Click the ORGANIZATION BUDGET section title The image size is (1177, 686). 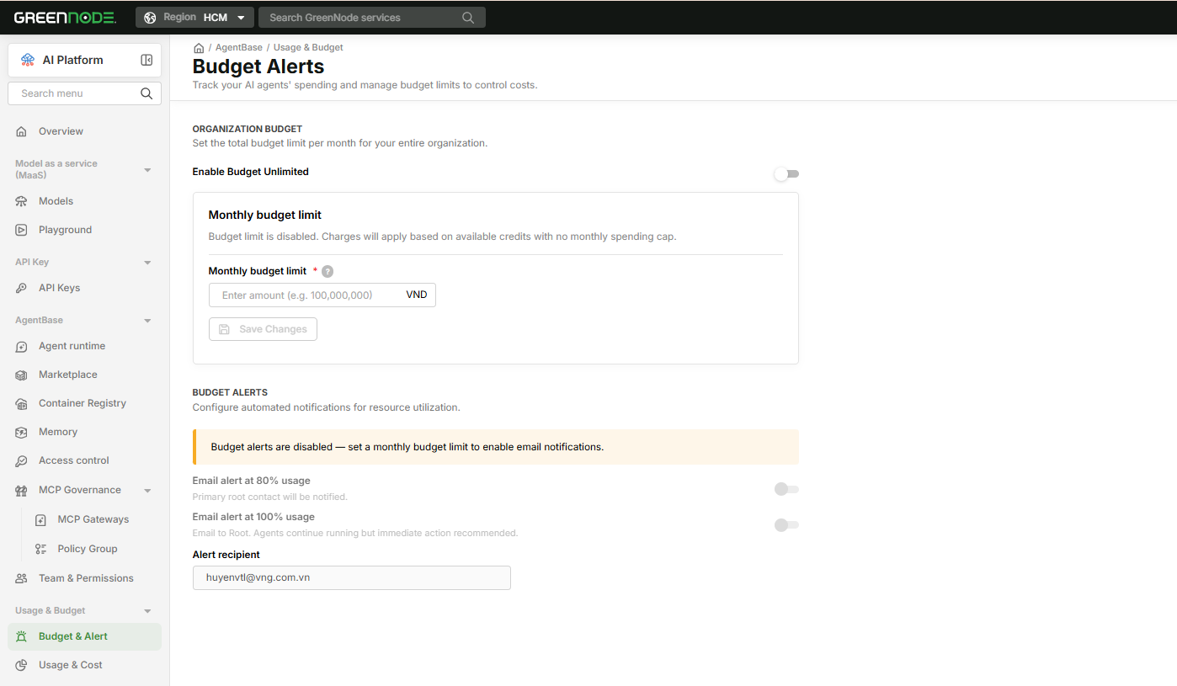pos(247,129)
